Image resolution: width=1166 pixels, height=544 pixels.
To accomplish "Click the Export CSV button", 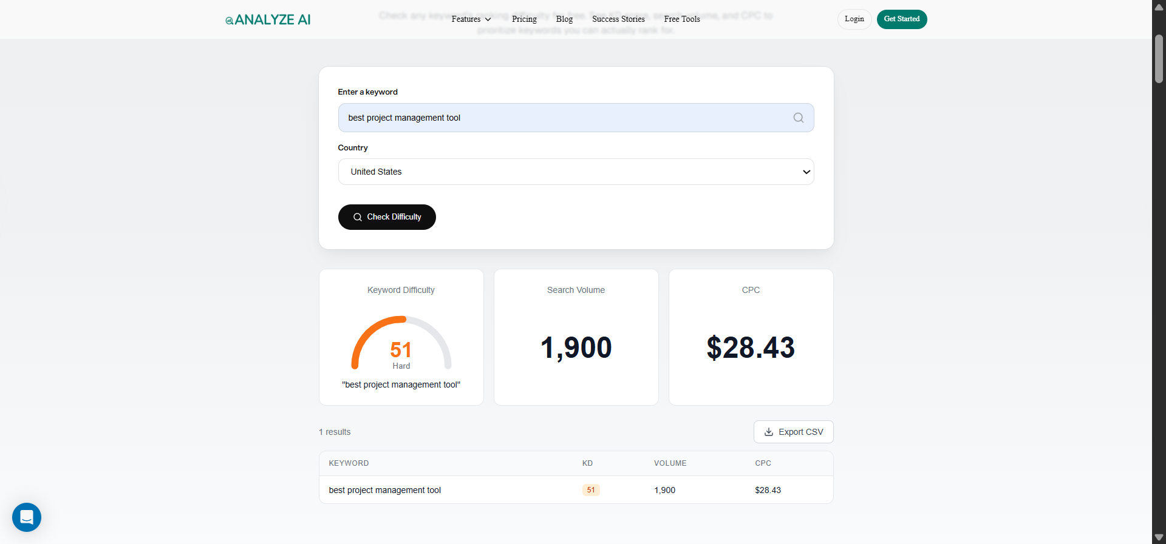I will click(793, 432).
